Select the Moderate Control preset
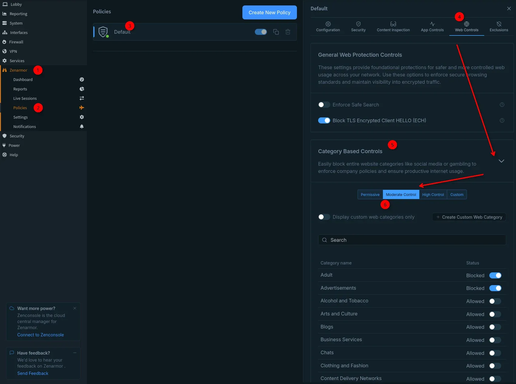The image size is (516, 384). point(401,194)
